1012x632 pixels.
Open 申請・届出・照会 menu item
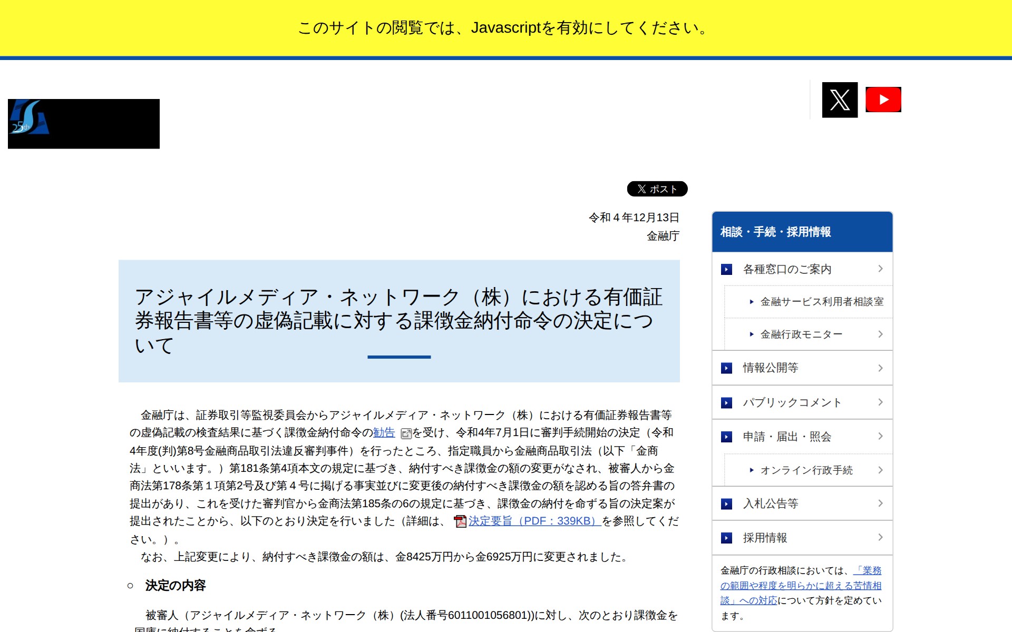[786, 437]
